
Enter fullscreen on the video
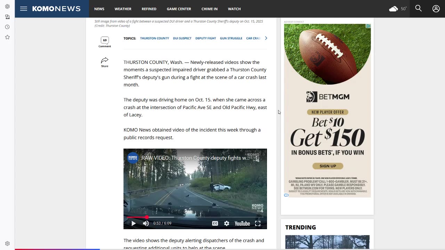[258, 223]
